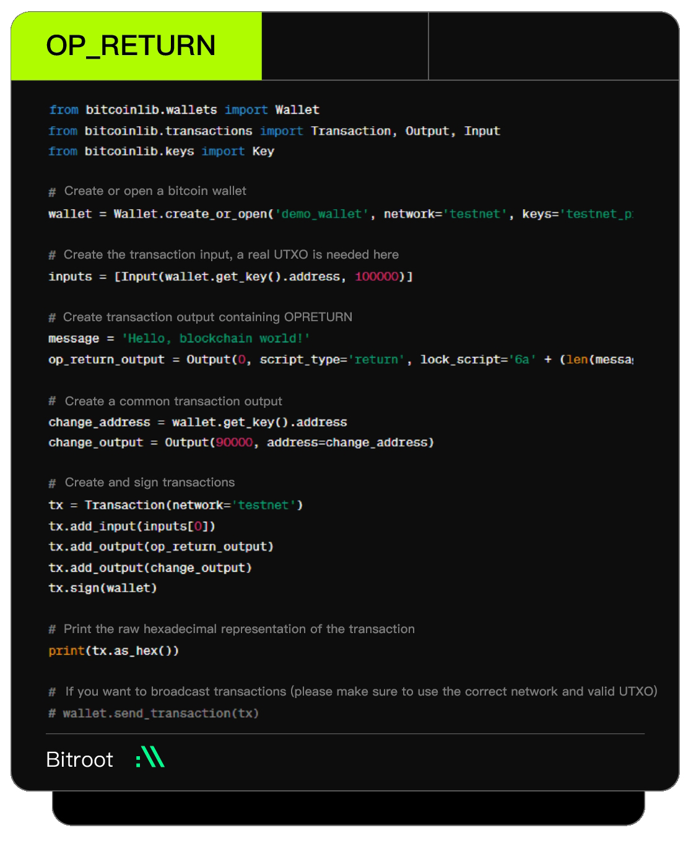The image size is (696, 841).
Task: Click the commented wallet.send_transaction(tx) line
Action: click(154, 714)
